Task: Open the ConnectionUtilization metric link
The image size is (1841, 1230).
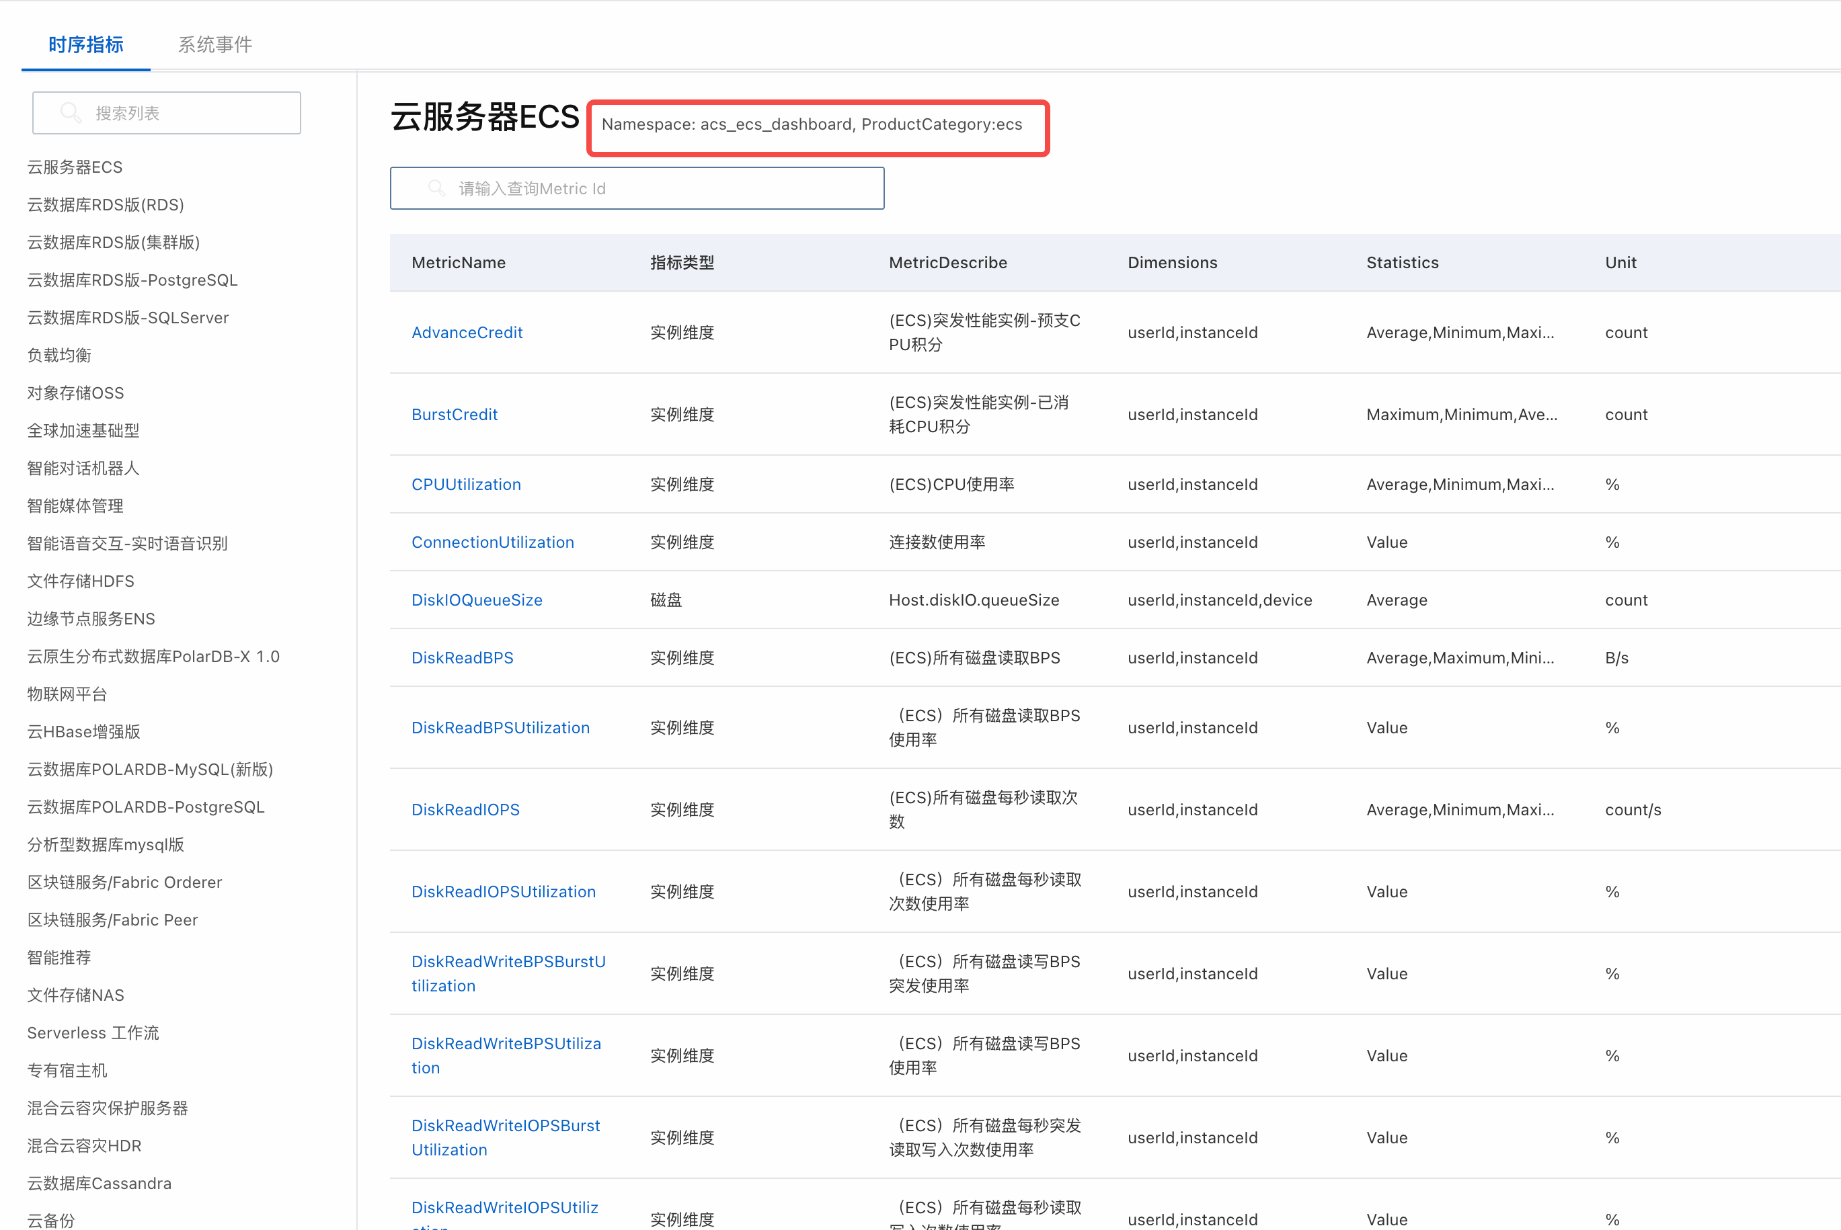Action: [492, 542]
